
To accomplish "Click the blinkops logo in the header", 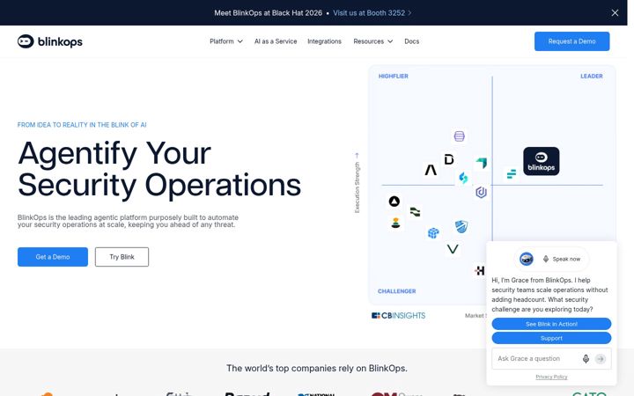I will click(x=49, y=41).
